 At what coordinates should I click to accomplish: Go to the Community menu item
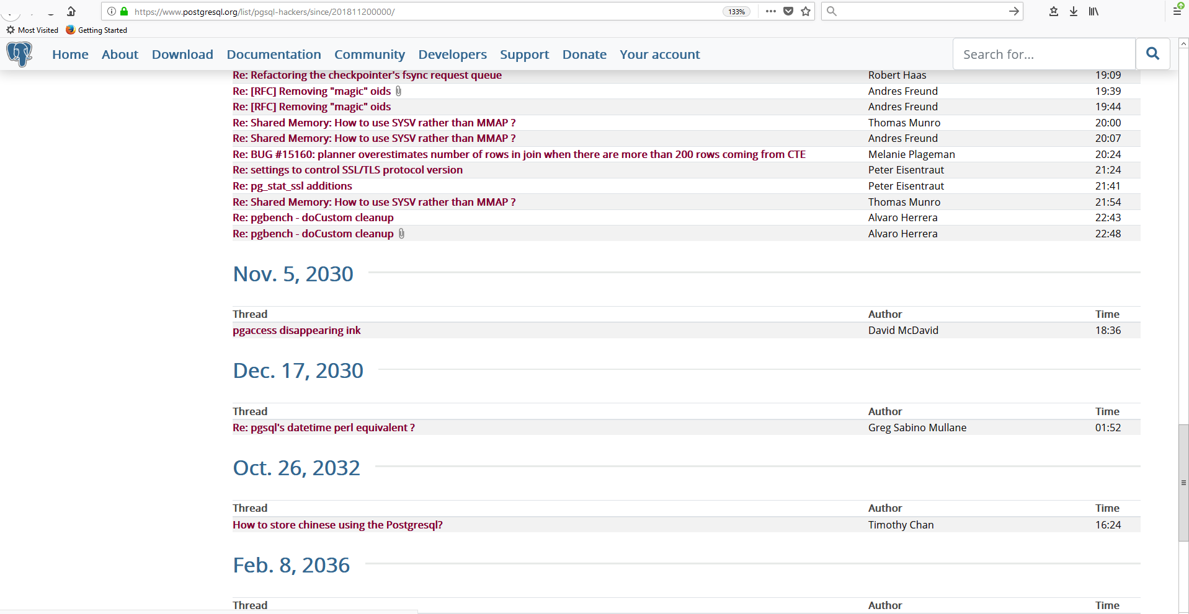370,55
